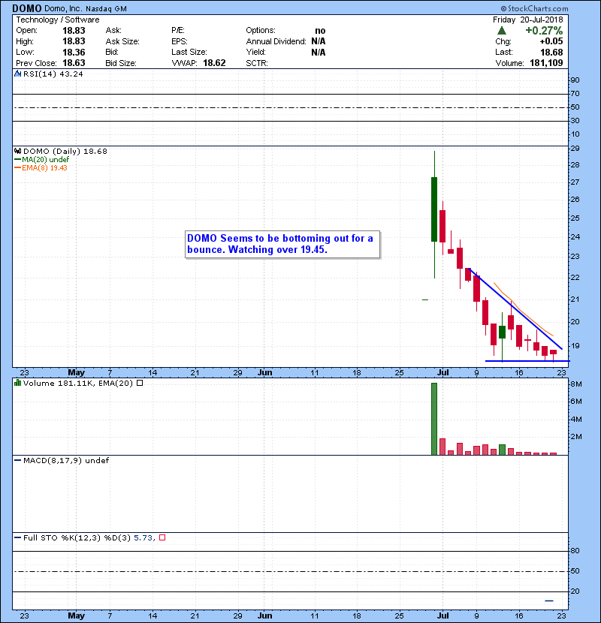Click the 90 label on the RSI axis
The height and width of the screenshot is (623, 601).
pyautogui.click(x=575, y=80)
